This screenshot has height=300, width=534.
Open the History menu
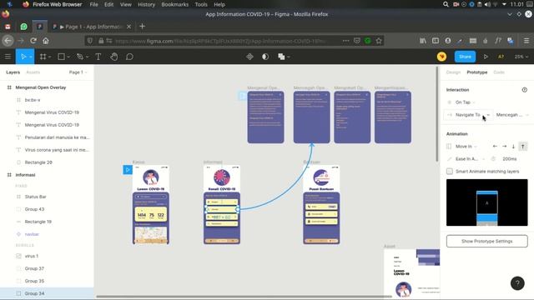pyautogui.click(x=147, y=4)
